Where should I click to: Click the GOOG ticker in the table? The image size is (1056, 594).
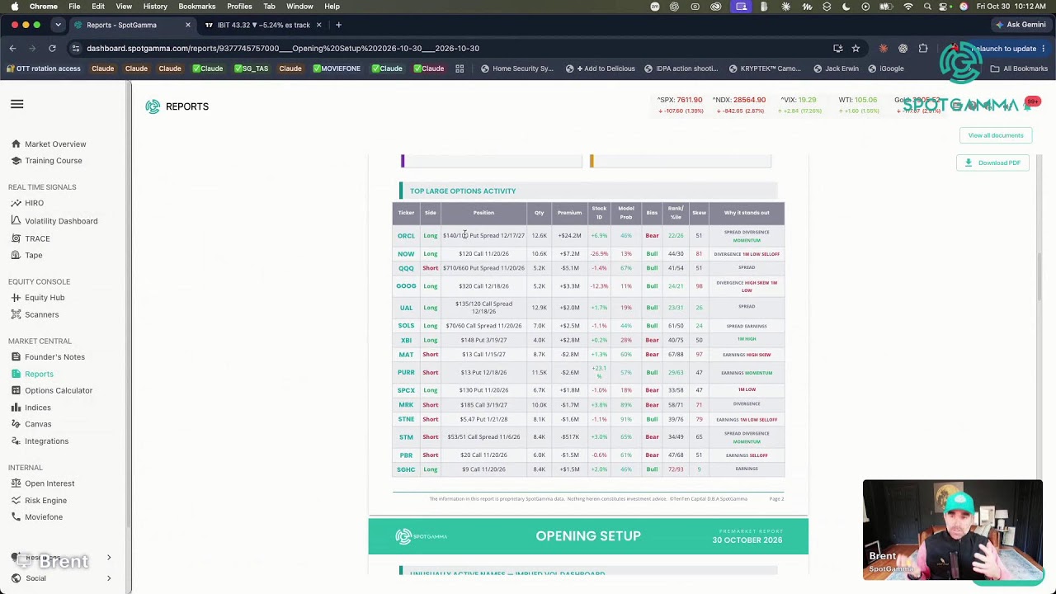(406, 286)
